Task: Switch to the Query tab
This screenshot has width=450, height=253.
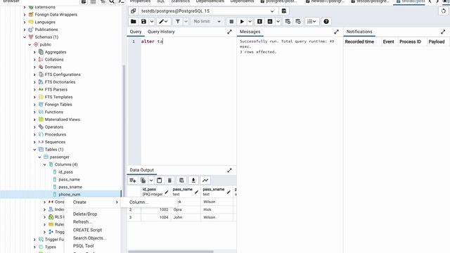Action: point(136,32)
